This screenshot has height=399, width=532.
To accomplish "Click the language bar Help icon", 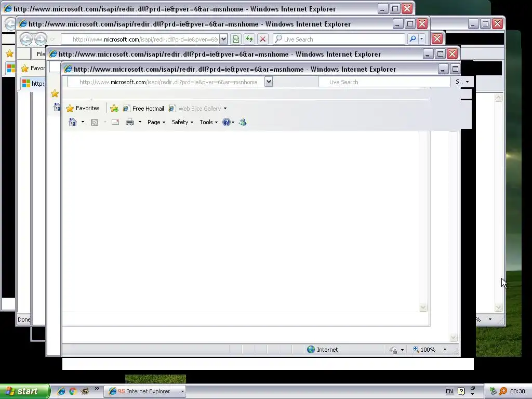I will pos(461,391).
